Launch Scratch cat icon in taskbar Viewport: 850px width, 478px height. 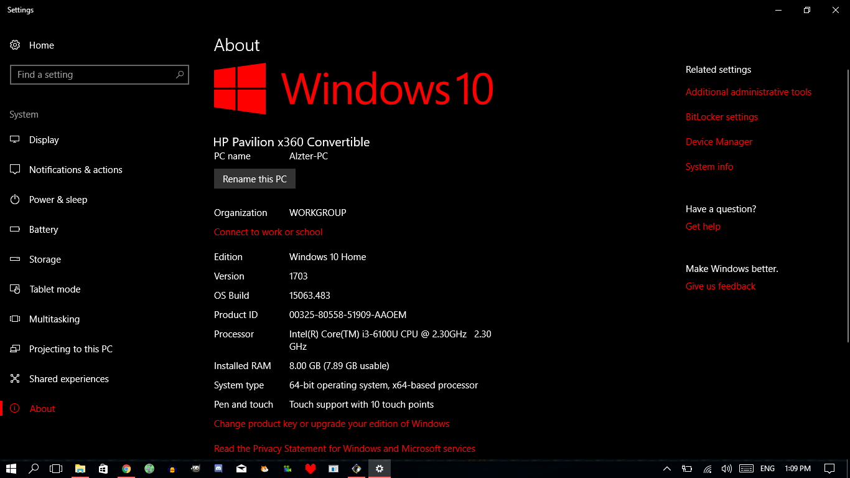[264, 469]
